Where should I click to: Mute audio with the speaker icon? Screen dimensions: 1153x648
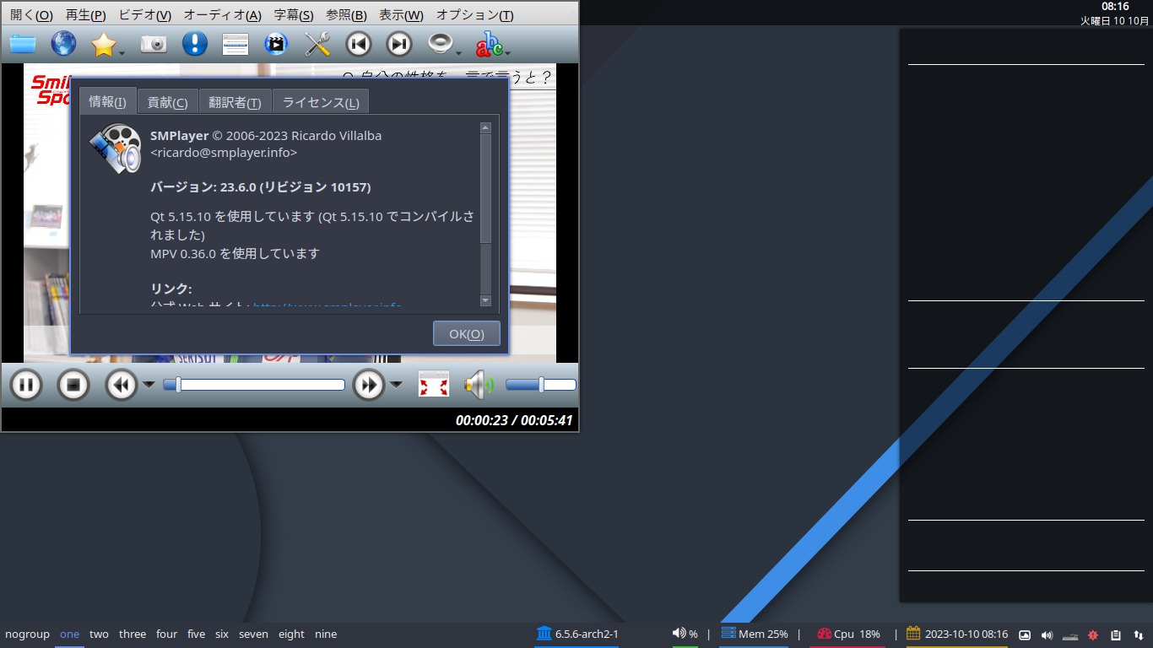click(x=479, y=386)
